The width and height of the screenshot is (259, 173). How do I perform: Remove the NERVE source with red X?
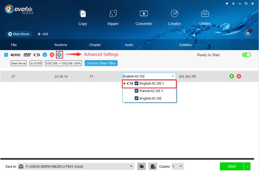point(52,55)
